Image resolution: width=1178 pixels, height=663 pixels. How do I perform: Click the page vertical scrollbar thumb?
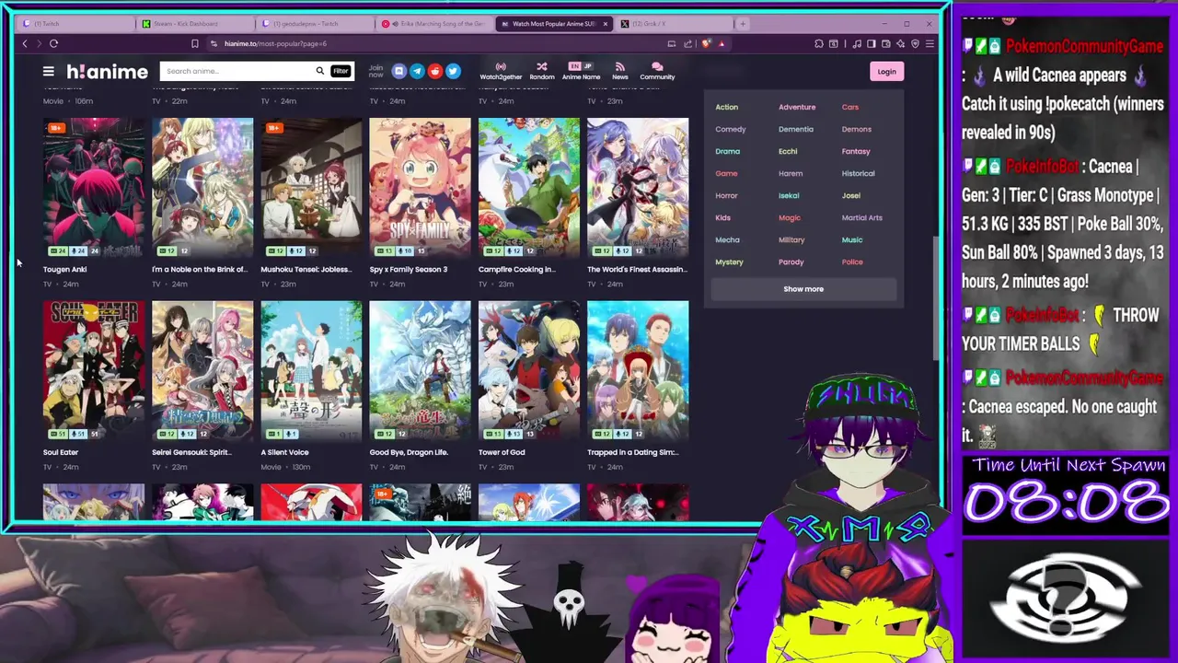coord(935,297)
